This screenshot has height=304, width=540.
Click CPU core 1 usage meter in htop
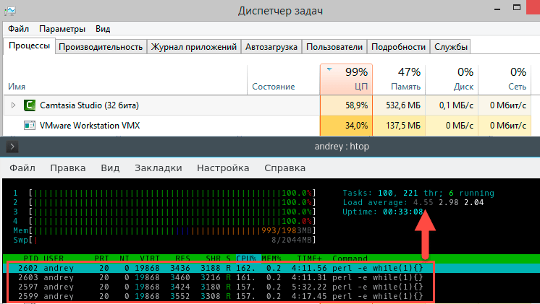[164, 193]
